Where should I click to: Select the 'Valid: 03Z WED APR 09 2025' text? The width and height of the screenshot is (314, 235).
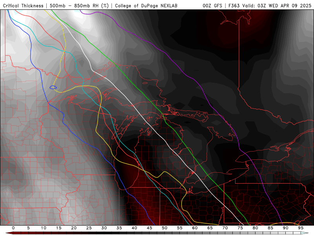click(x=277, y=6)
